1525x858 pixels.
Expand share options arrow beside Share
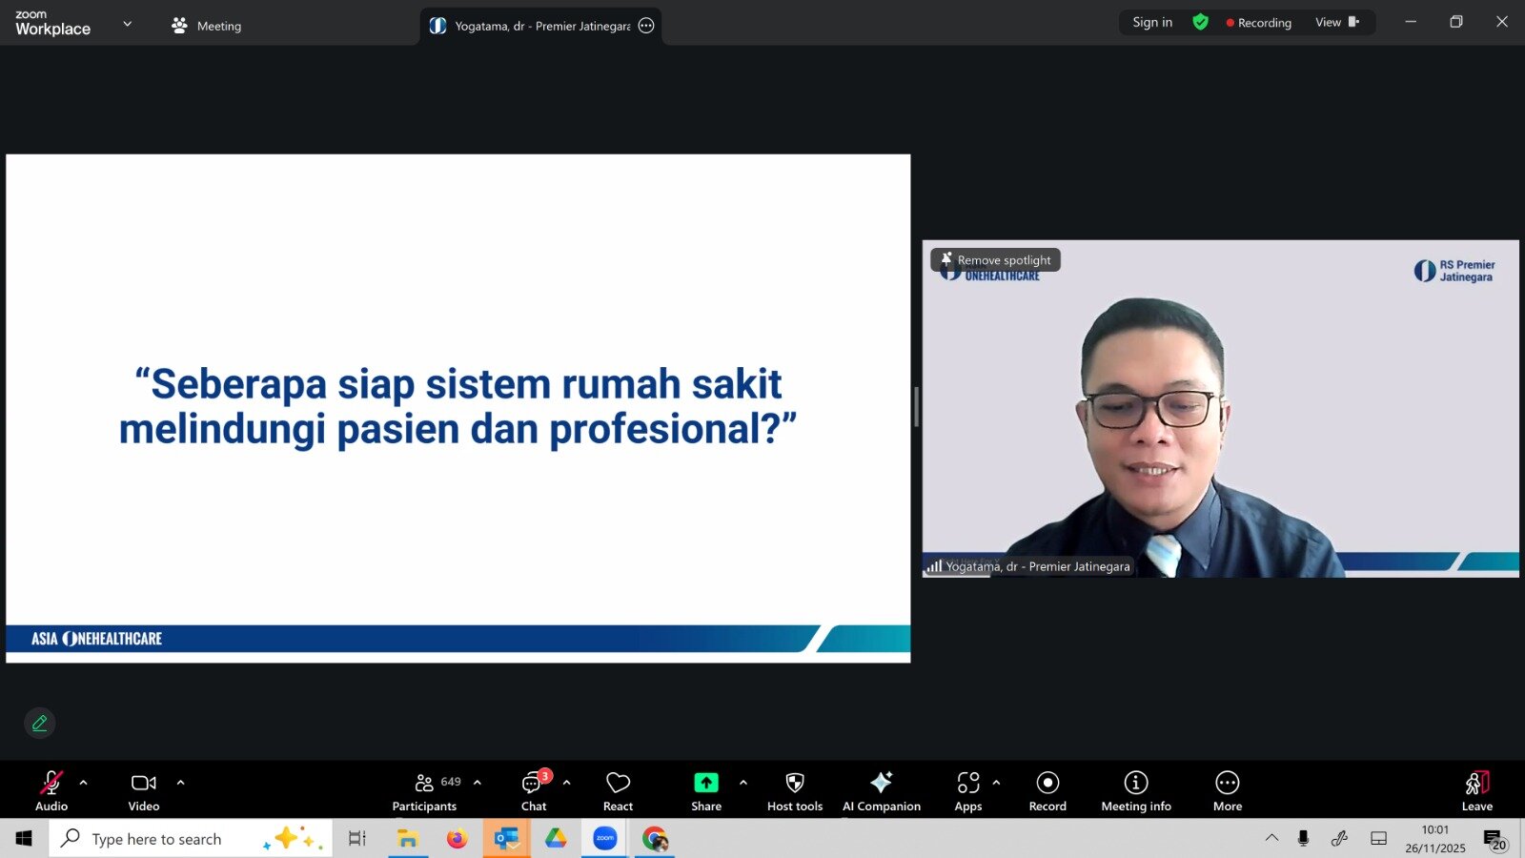click(x=743, y=783)
